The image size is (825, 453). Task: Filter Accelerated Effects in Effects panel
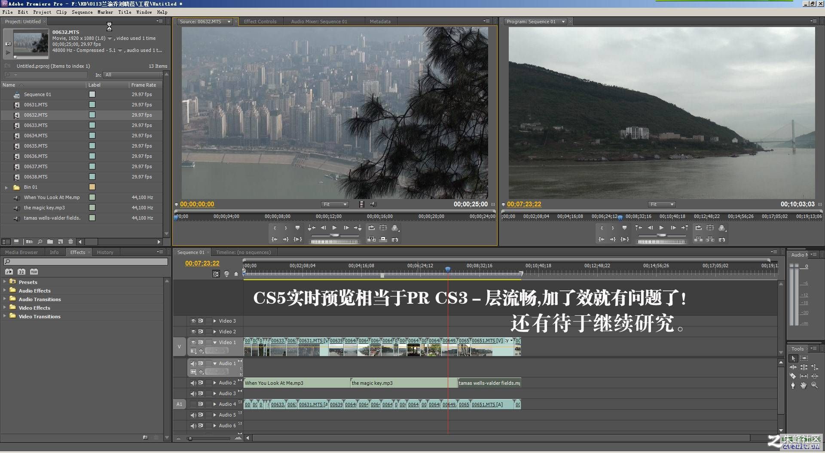click(9, 272)
